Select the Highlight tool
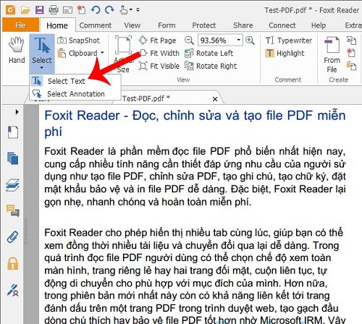362x324 pixels. pos(285,53)
